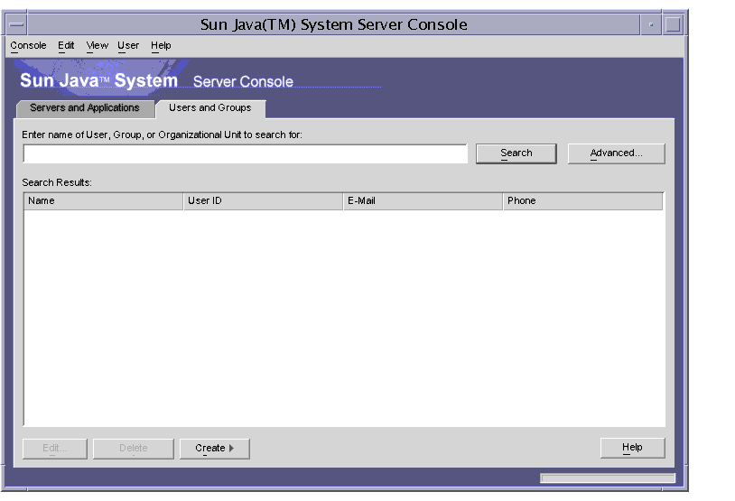Click the Help button at bottom right
The image size is (735, 501).
click(x=632, y=448)
